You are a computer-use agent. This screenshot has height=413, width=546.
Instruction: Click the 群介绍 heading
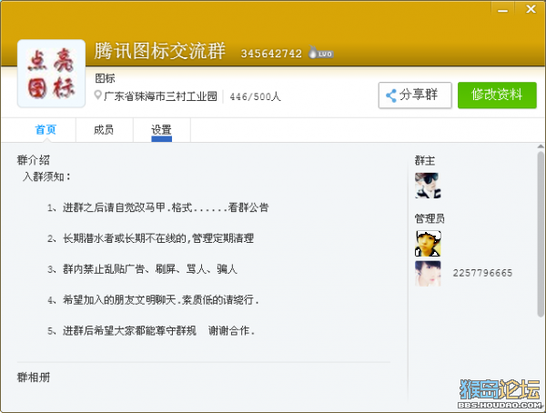[34, 160]
